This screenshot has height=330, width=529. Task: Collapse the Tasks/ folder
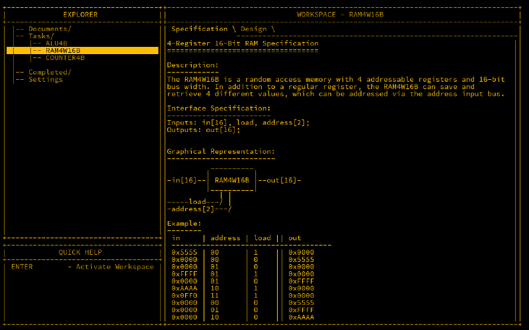41,36
